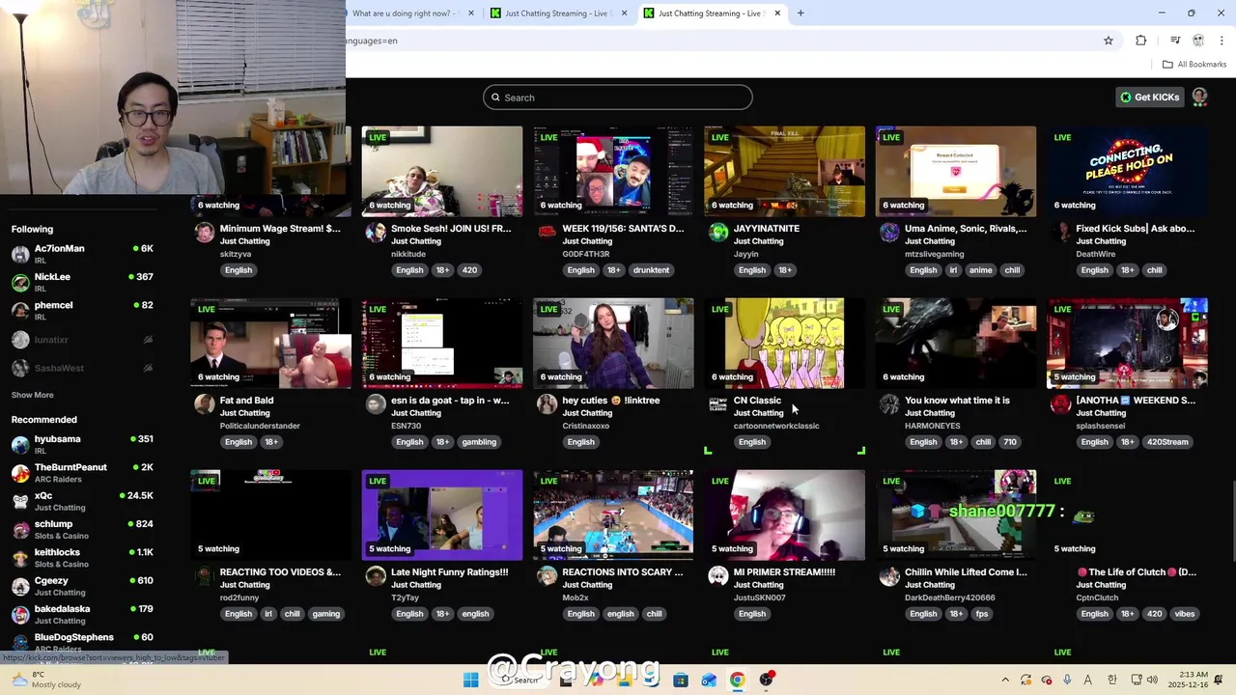Click the G0DF4TH3R channel avatar

(x=547, y=232)
